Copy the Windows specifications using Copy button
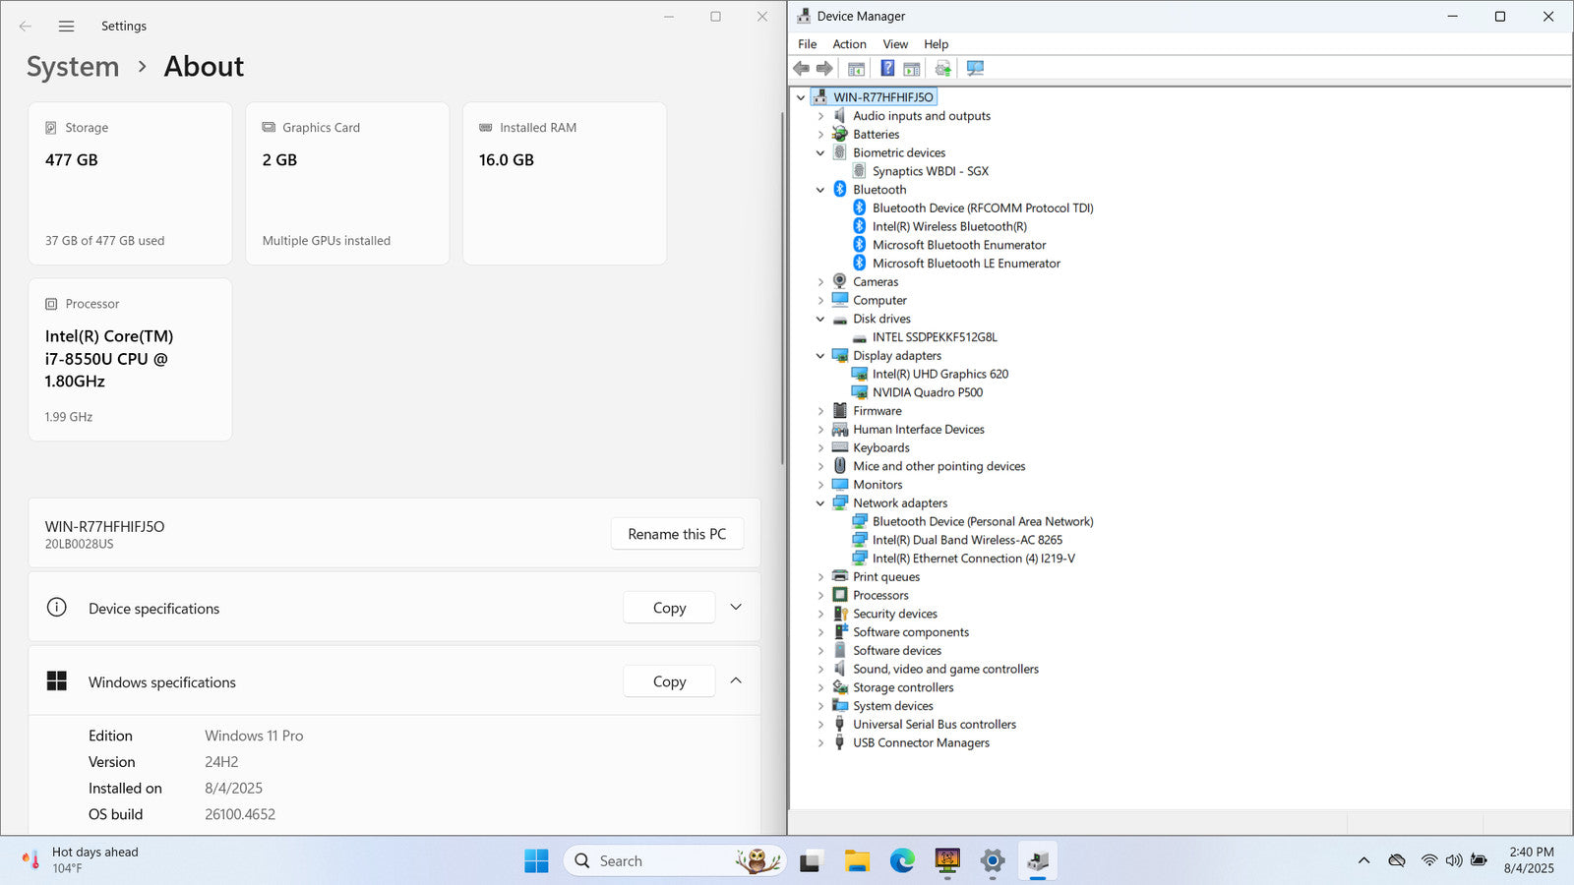The height and width of the screenshot is (885, 1574). pos(669,681)
